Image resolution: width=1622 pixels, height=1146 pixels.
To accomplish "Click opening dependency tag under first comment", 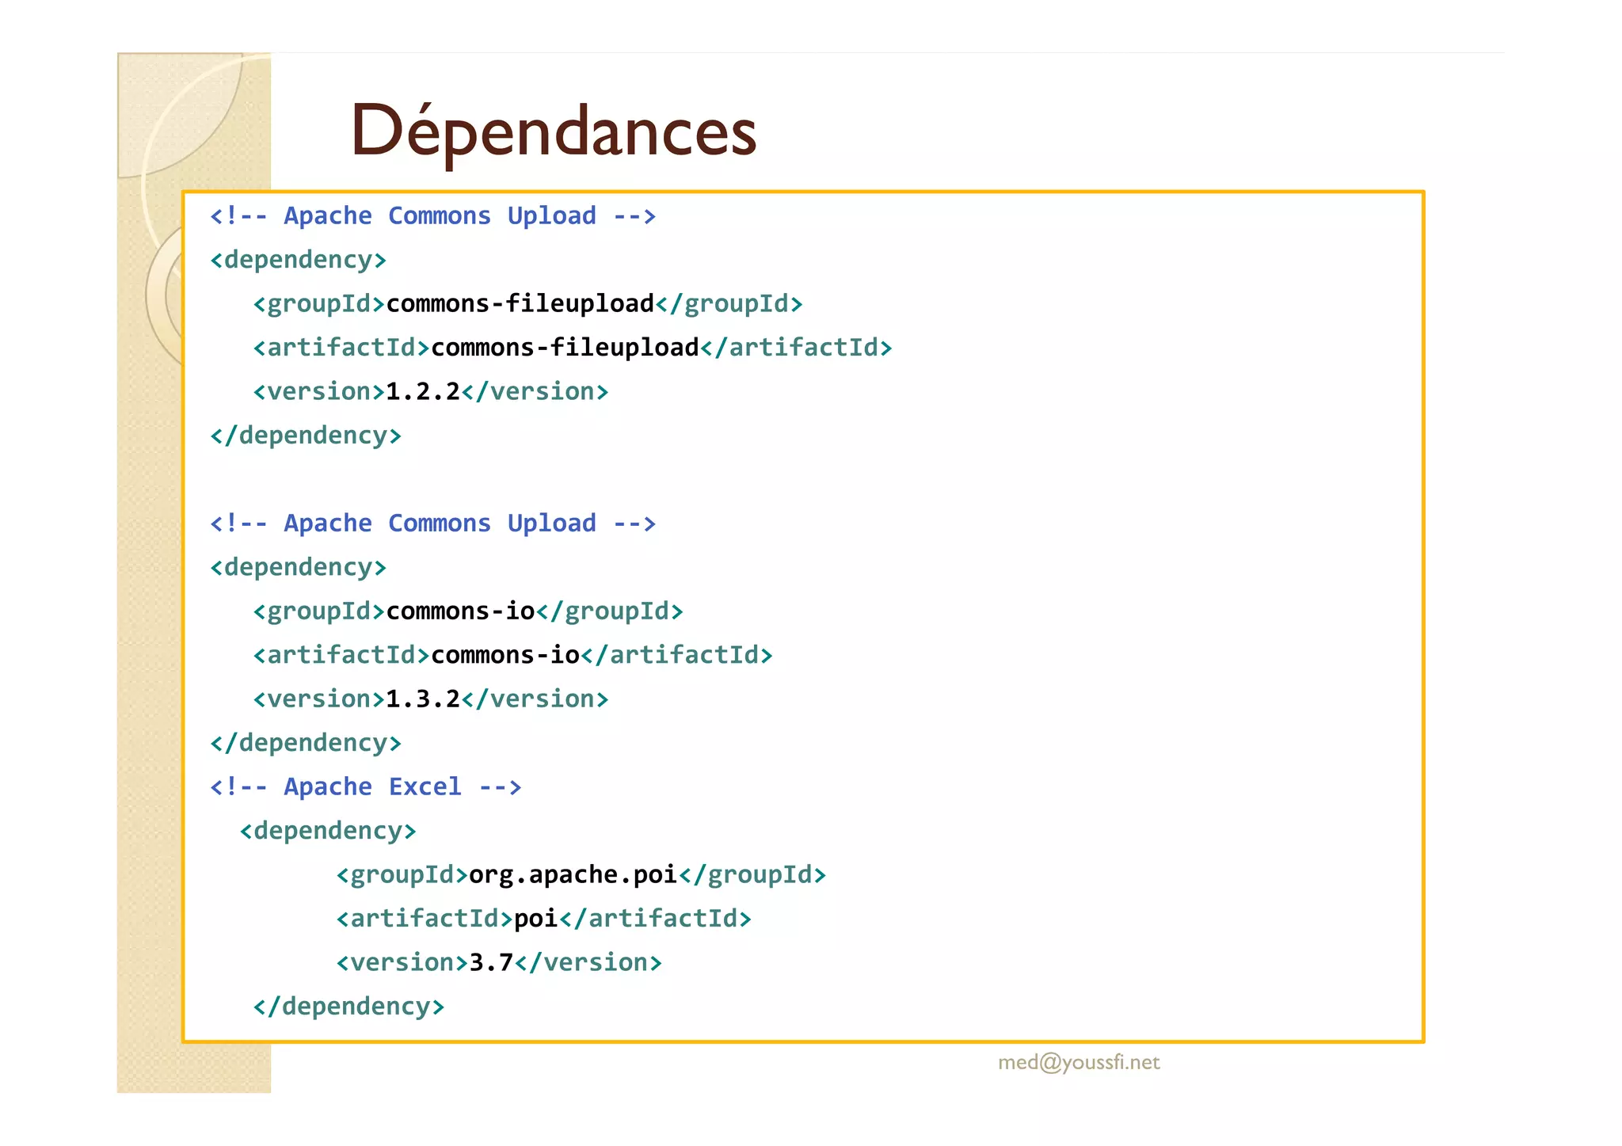I will point(298,260).
